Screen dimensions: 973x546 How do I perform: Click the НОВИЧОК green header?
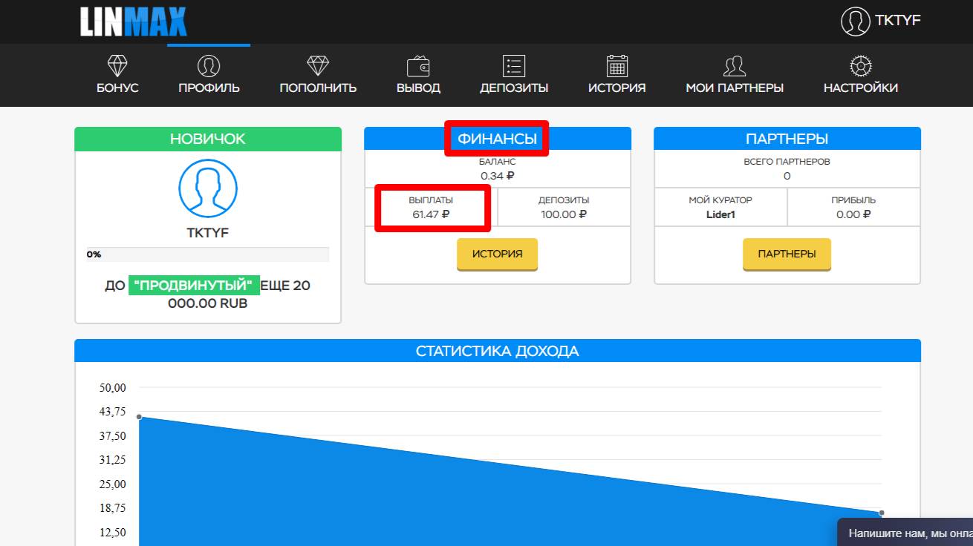(208, 139)
